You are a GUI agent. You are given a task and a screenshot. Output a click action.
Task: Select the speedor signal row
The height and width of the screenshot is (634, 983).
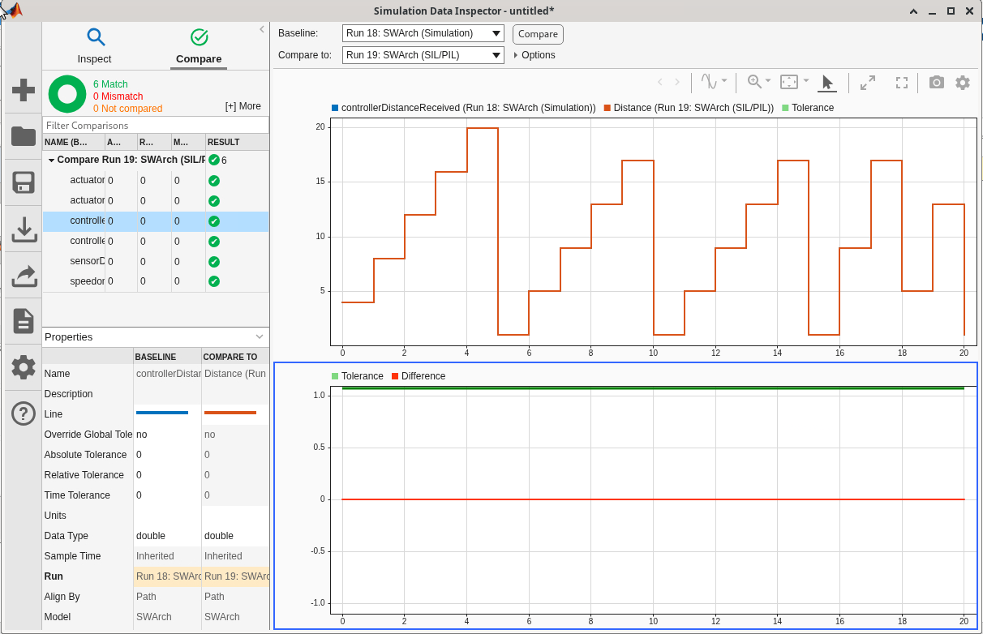156,281
